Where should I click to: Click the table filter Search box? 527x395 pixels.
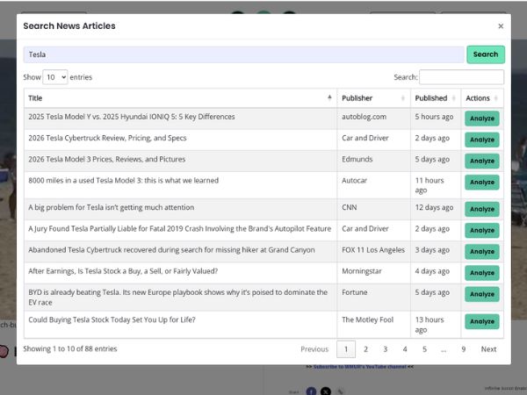click(x=461, y=77)
